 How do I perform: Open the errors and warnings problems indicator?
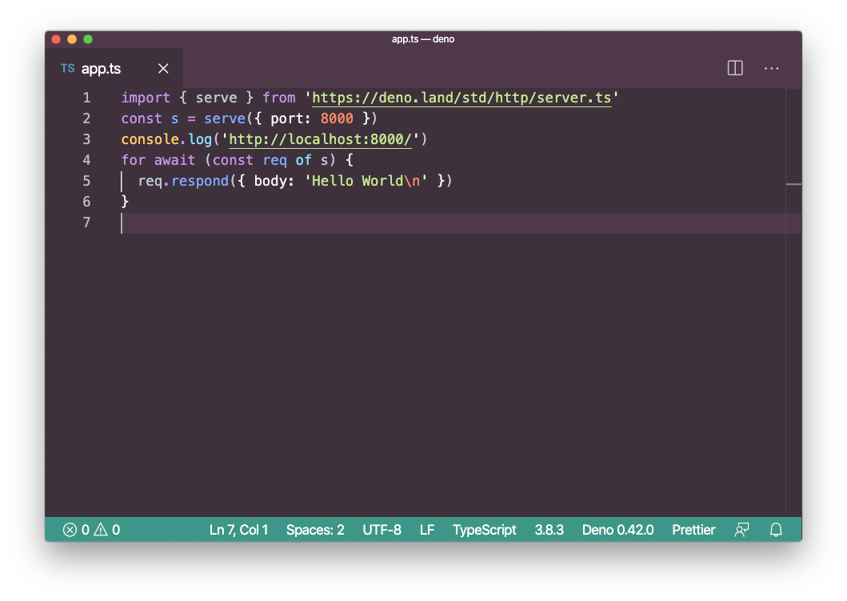pos(91,530)
